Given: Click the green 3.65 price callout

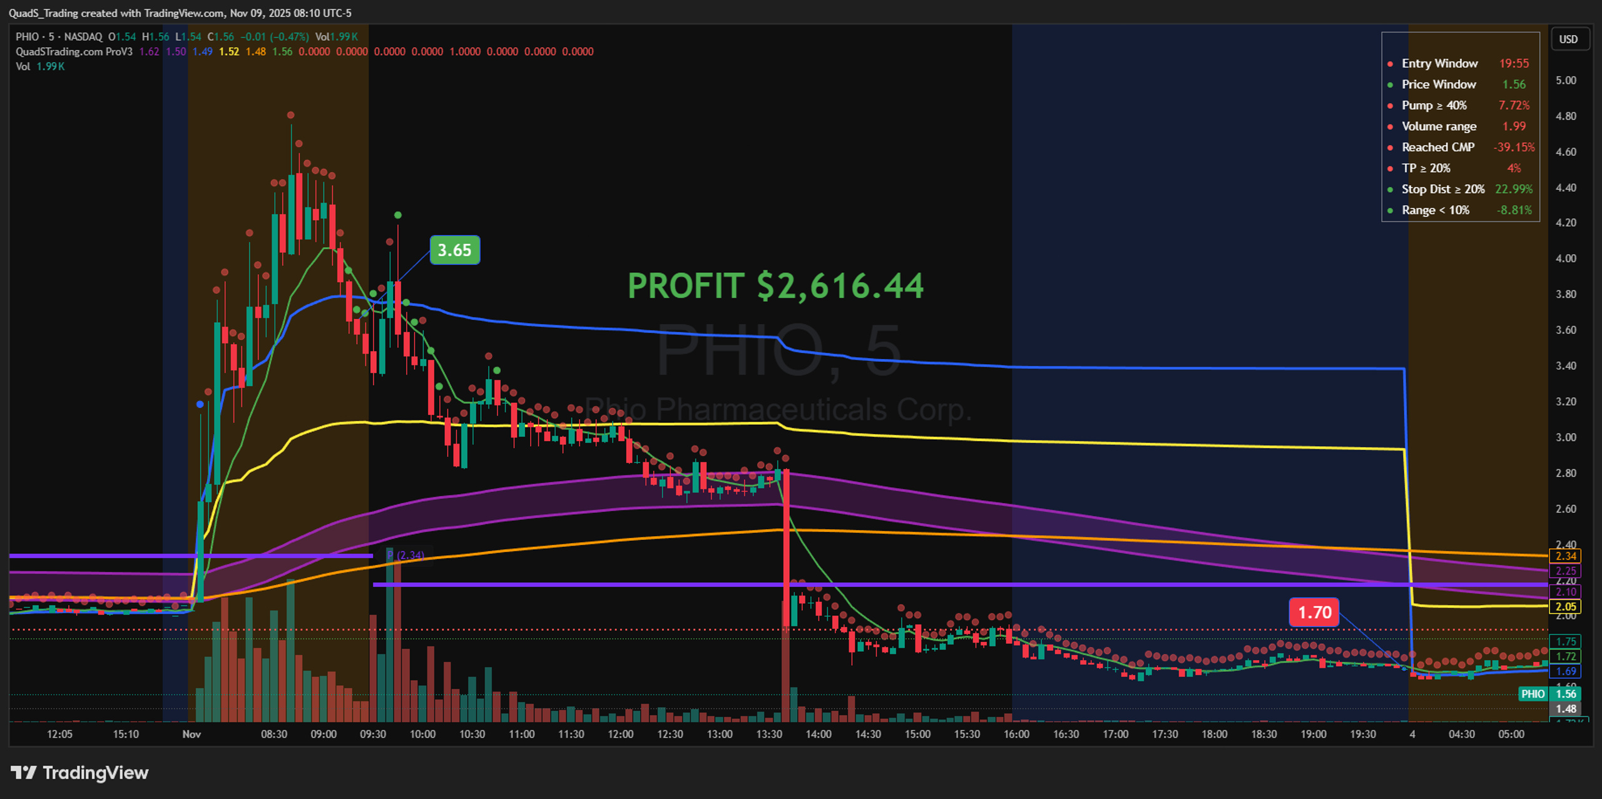Looking at the screenshot, I should pyautogui.click(x=455, y=250).
